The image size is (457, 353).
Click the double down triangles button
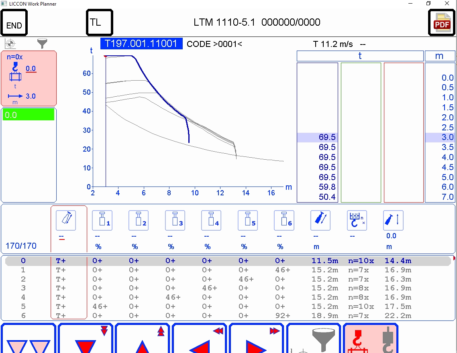click(x=28, y=338)
